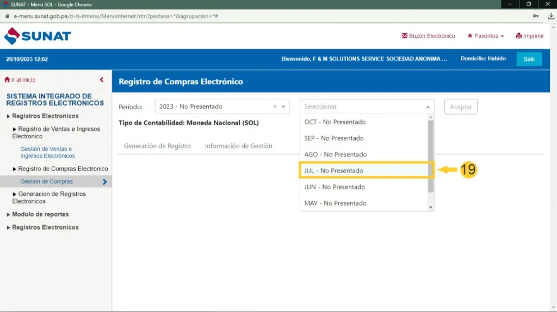The height and width of the screenshot is (312, 557).
Task: Open Buzón Electrónico mailbox
Action: click(x=428, y=36)
